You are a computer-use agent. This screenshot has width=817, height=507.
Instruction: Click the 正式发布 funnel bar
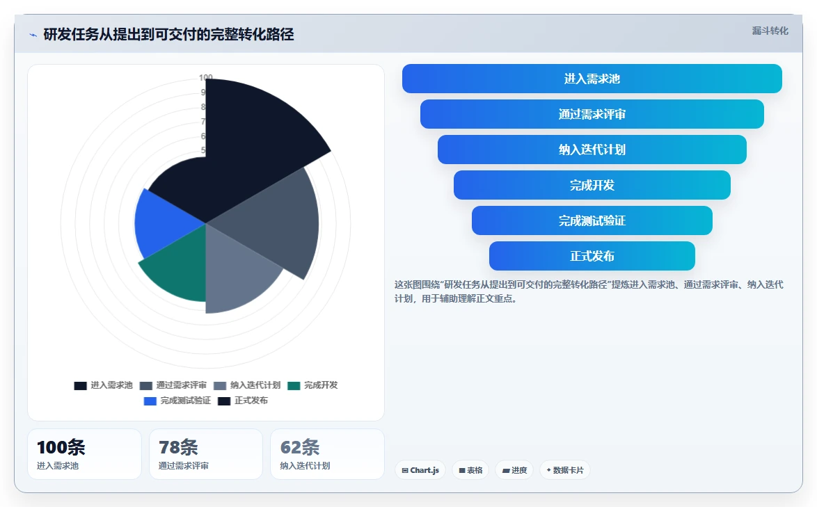(592, 255)
